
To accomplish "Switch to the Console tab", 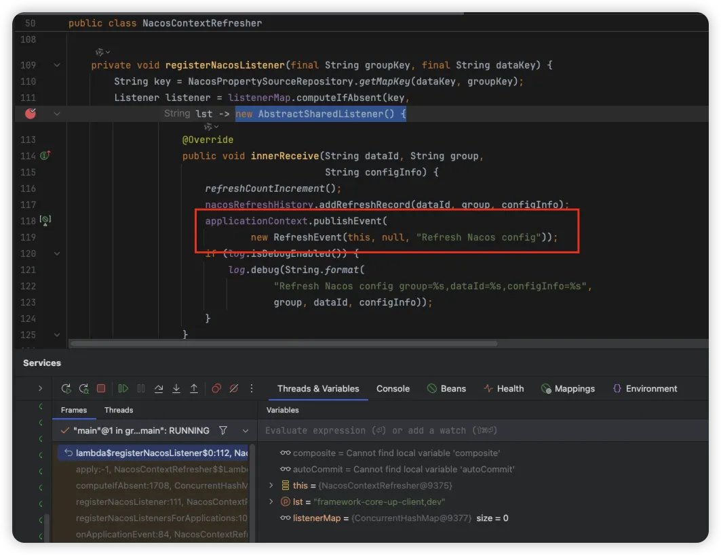I will [393, 388].
